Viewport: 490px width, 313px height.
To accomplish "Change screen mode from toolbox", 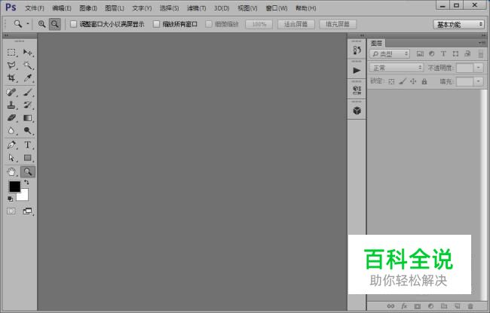I will coord(27,211).
